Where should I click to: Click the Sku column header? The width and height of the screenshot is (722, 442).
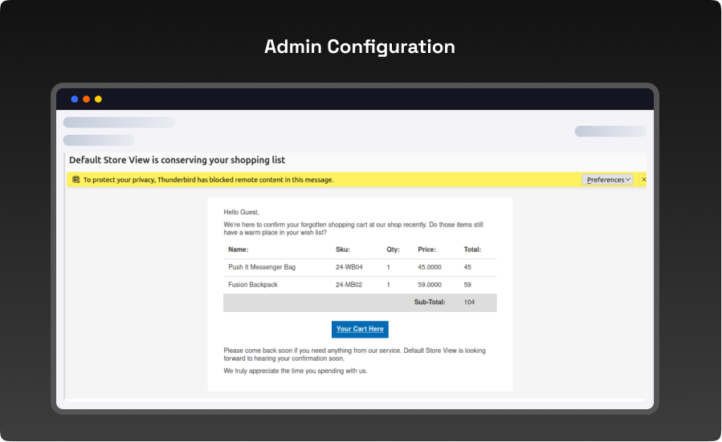[343, 249]
